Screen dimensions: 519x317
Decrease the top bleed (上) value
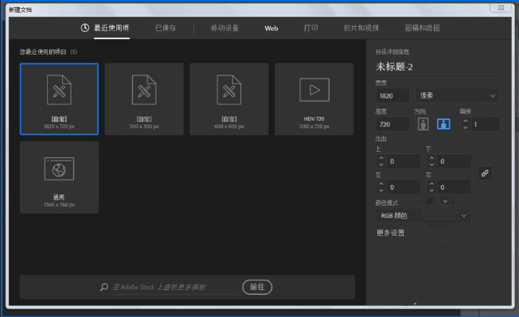click(381, 164)
